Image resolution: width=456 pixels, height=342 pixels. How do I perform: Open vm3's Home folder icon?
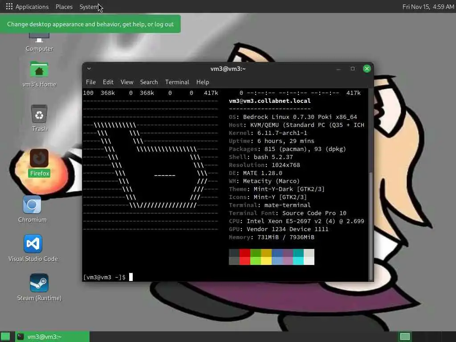[39, 74]
